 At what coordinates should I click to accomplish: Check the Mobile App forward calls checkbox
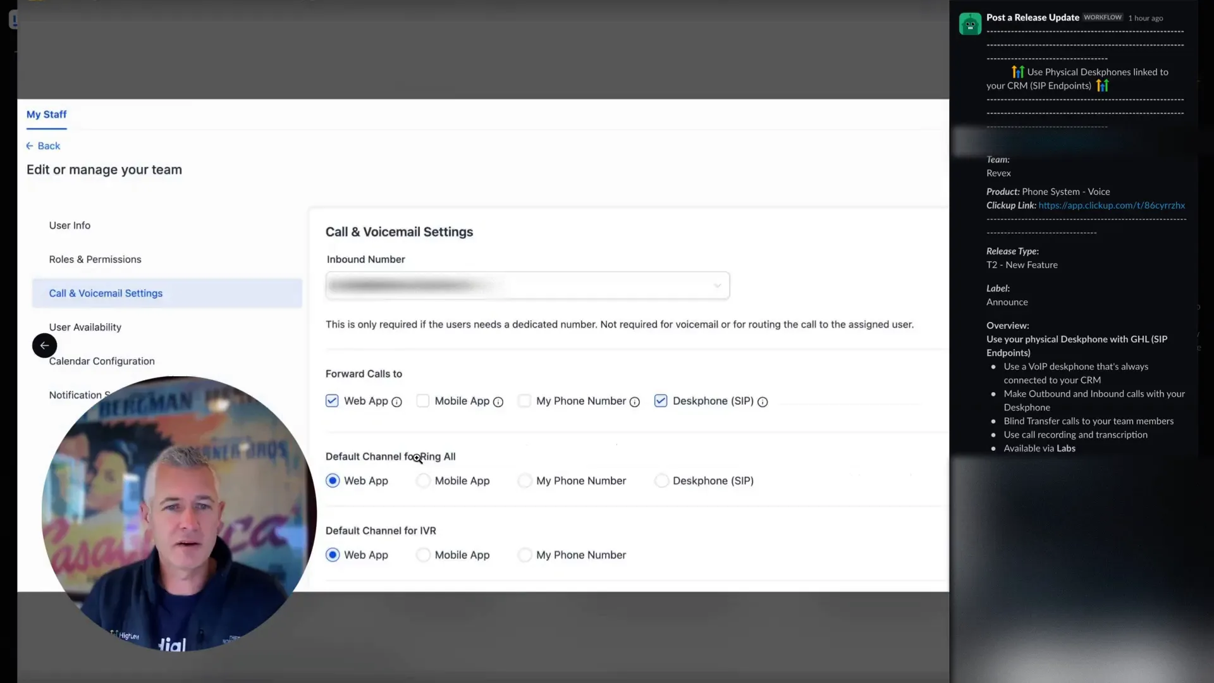[x=423, y=401]
